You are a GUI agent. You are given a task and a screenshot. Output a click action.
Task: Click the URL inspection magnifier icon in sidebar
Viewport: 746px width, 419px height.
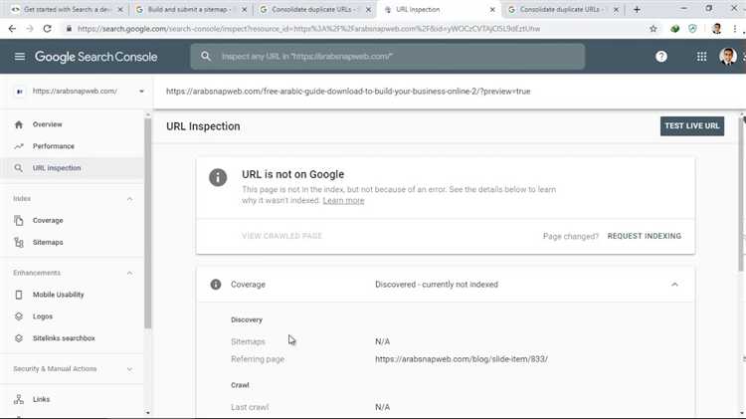tap(19, 168)
